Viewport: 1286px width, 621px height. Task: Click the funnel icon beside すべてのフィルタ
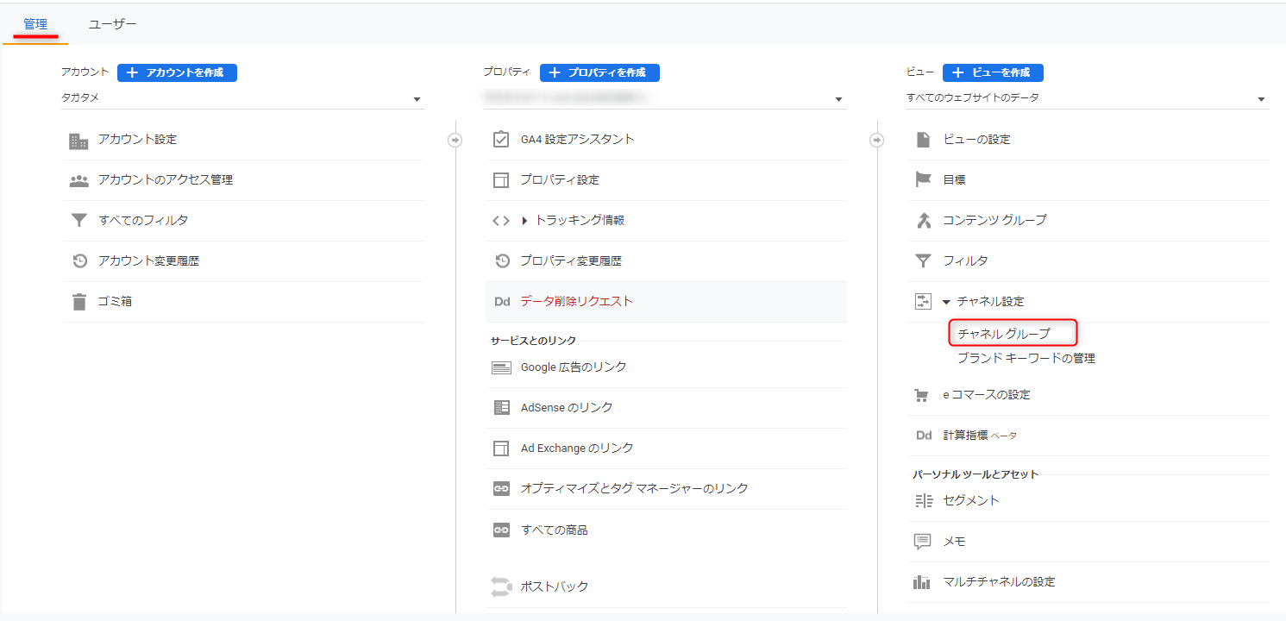coord(78,221)
